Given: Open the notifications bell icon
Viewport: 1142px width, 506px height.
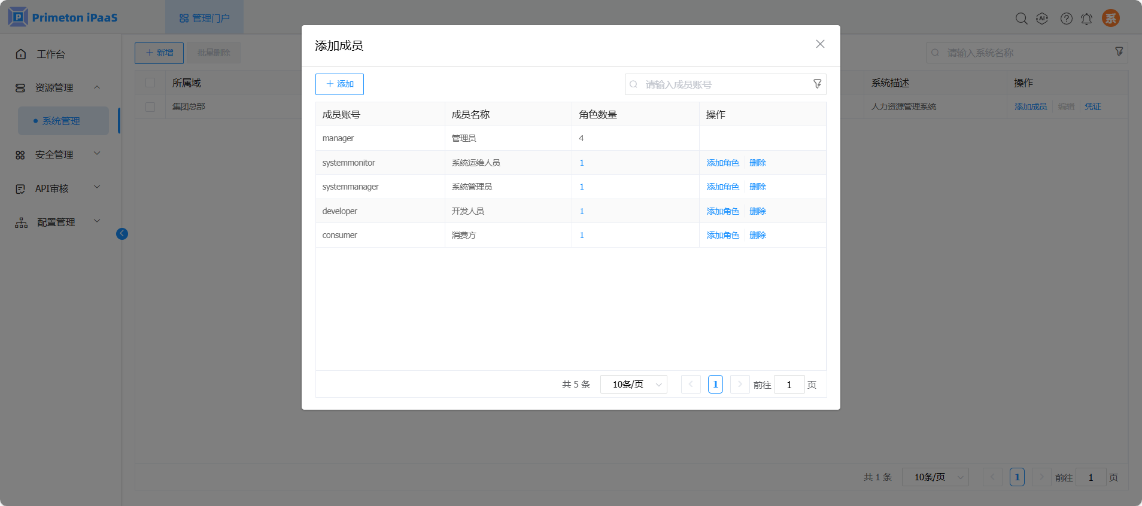Looking at the screenshot, I should (1086, 19).
